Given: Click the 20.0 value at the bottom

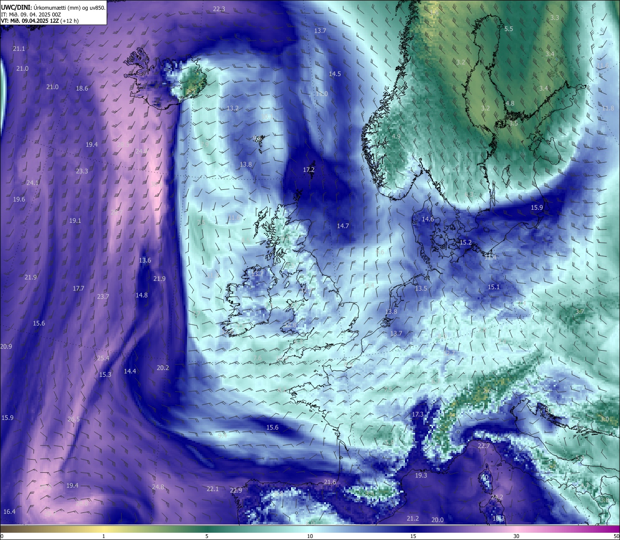Looking at the screenshot, I should (437, 520).
